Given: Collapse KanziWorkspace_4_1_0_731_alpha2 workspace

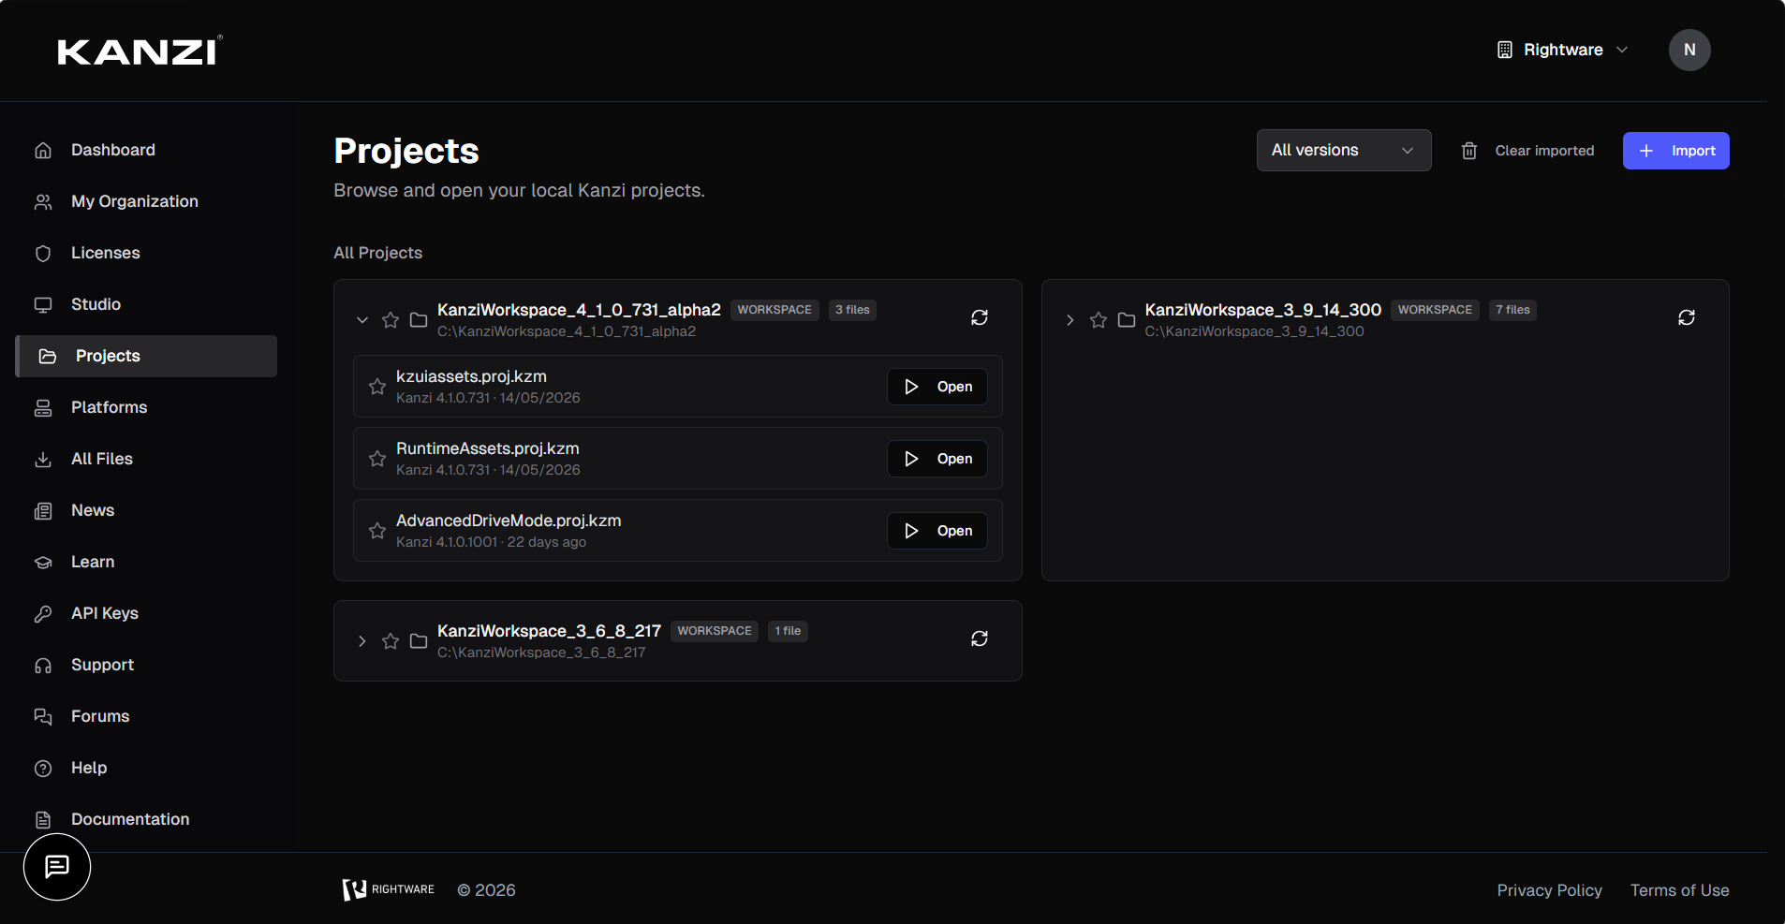Looking at the screenshot, I should (x=362, y=320).
